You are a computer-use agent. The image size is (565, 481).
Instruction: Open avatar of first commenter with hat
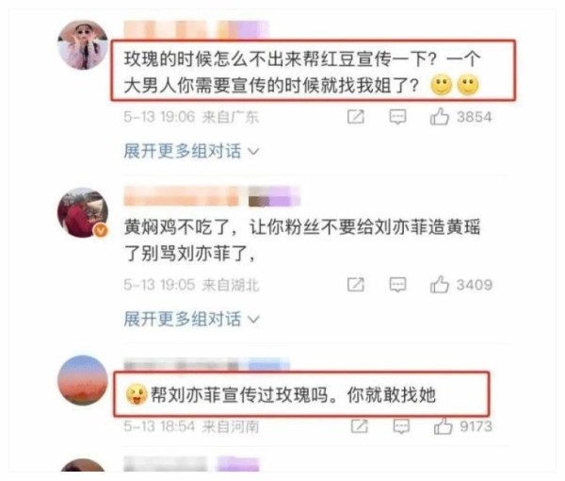pyautogui.click(x=83, y=45)
